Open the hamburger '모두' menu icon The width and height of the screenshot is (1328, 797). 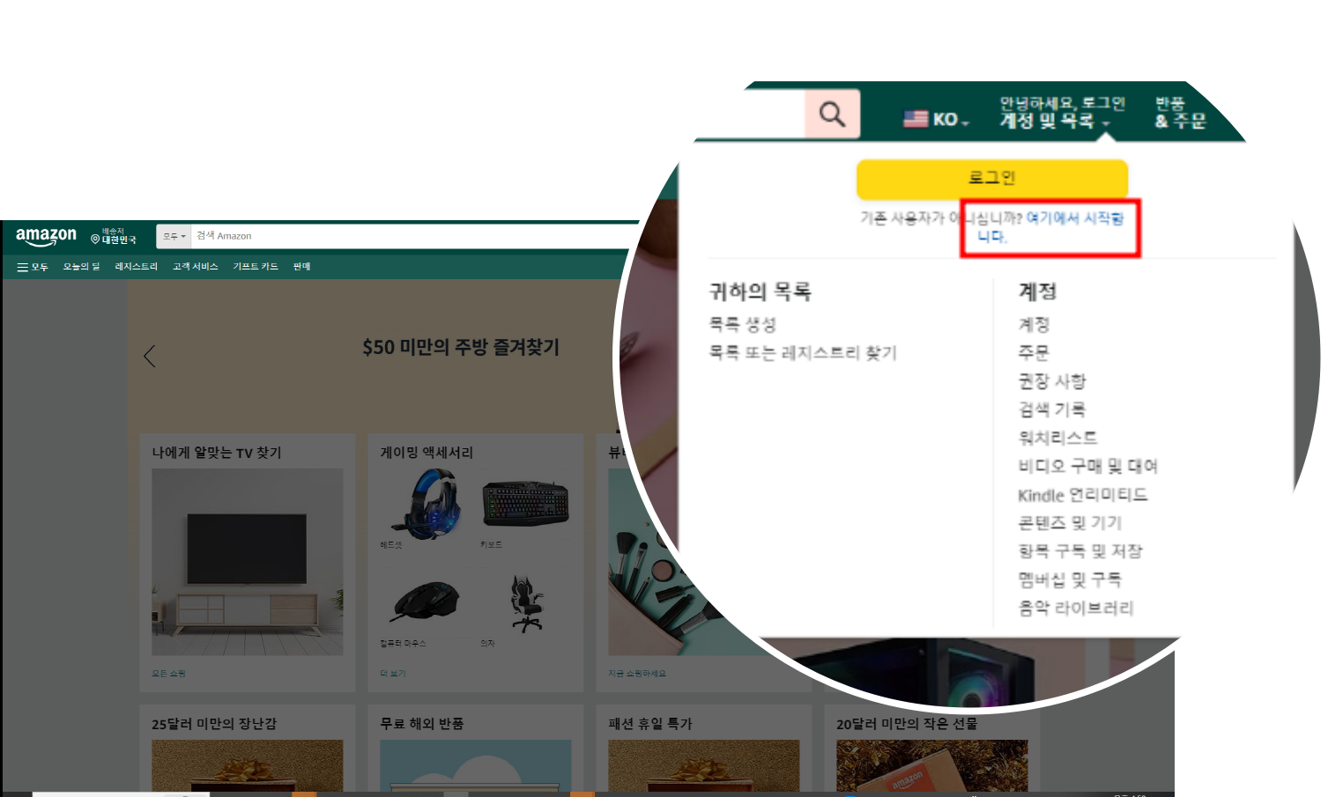pos(23,266)
